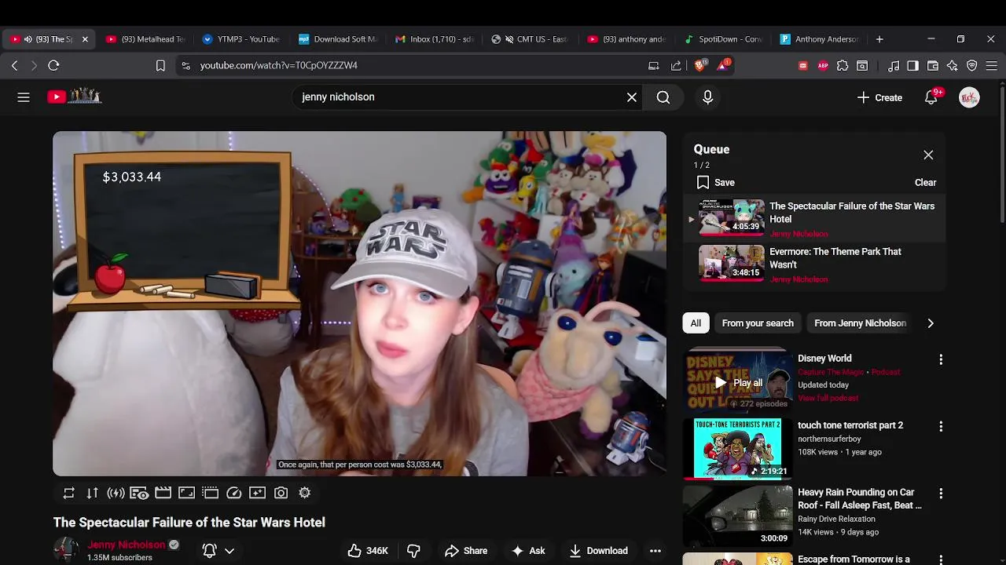Viewport: 1006px width, 565px height.
Task: Open more actions ellipsis beside Download
Action: [655, 551]
